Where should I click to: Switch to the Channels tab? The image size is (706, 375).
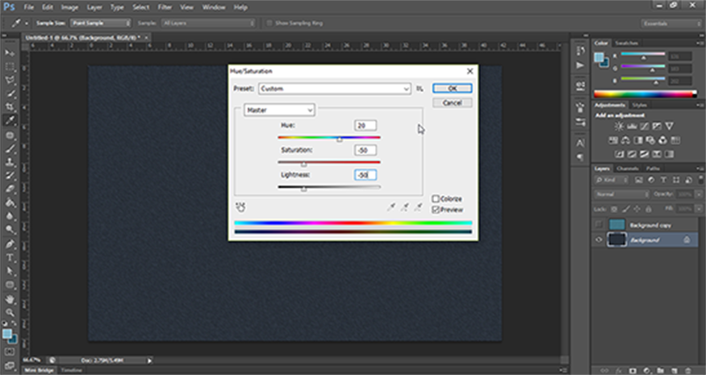click(x=627, y=169)
